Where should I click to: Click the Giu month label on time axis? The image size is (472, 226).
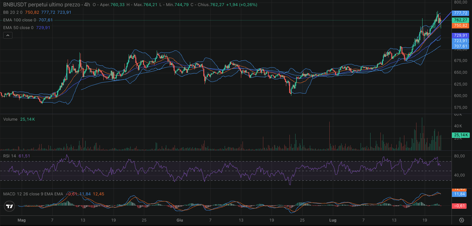[180, 220]
